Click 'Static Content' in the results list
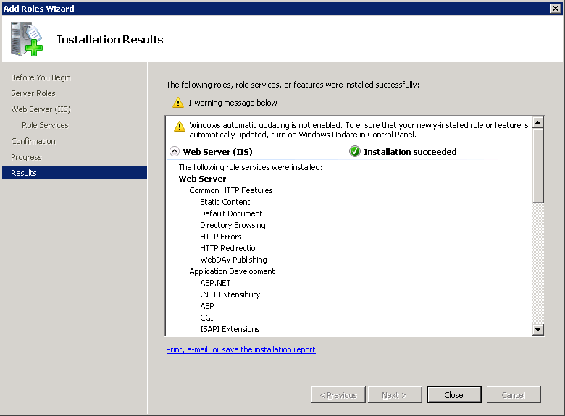Viewport: 565px width, 416px height. tap(225, 202)
